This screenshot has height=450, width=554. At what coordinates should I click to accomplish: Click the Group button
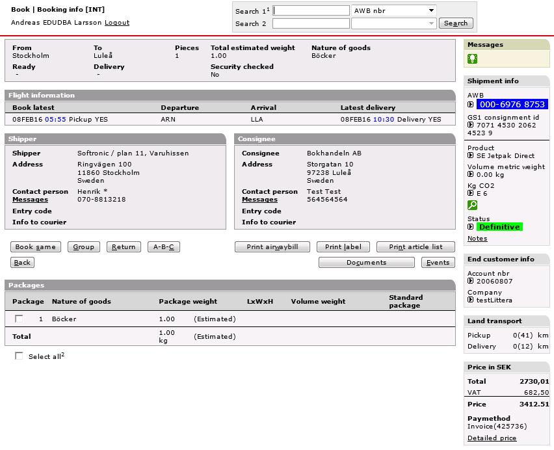click(x=84, y=247)
